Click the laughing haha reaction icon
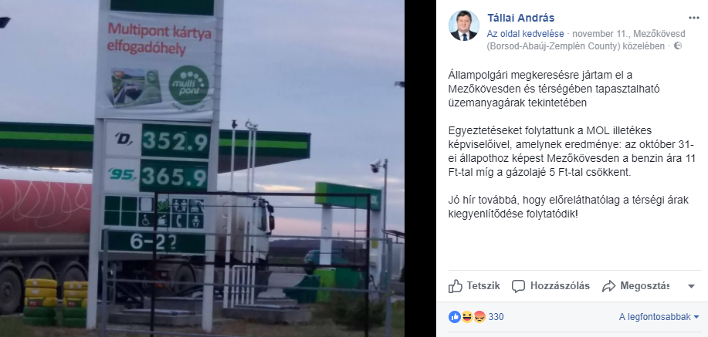Image resolution: width=708 pixels, height=337 pixels. [x=466, y=317]
